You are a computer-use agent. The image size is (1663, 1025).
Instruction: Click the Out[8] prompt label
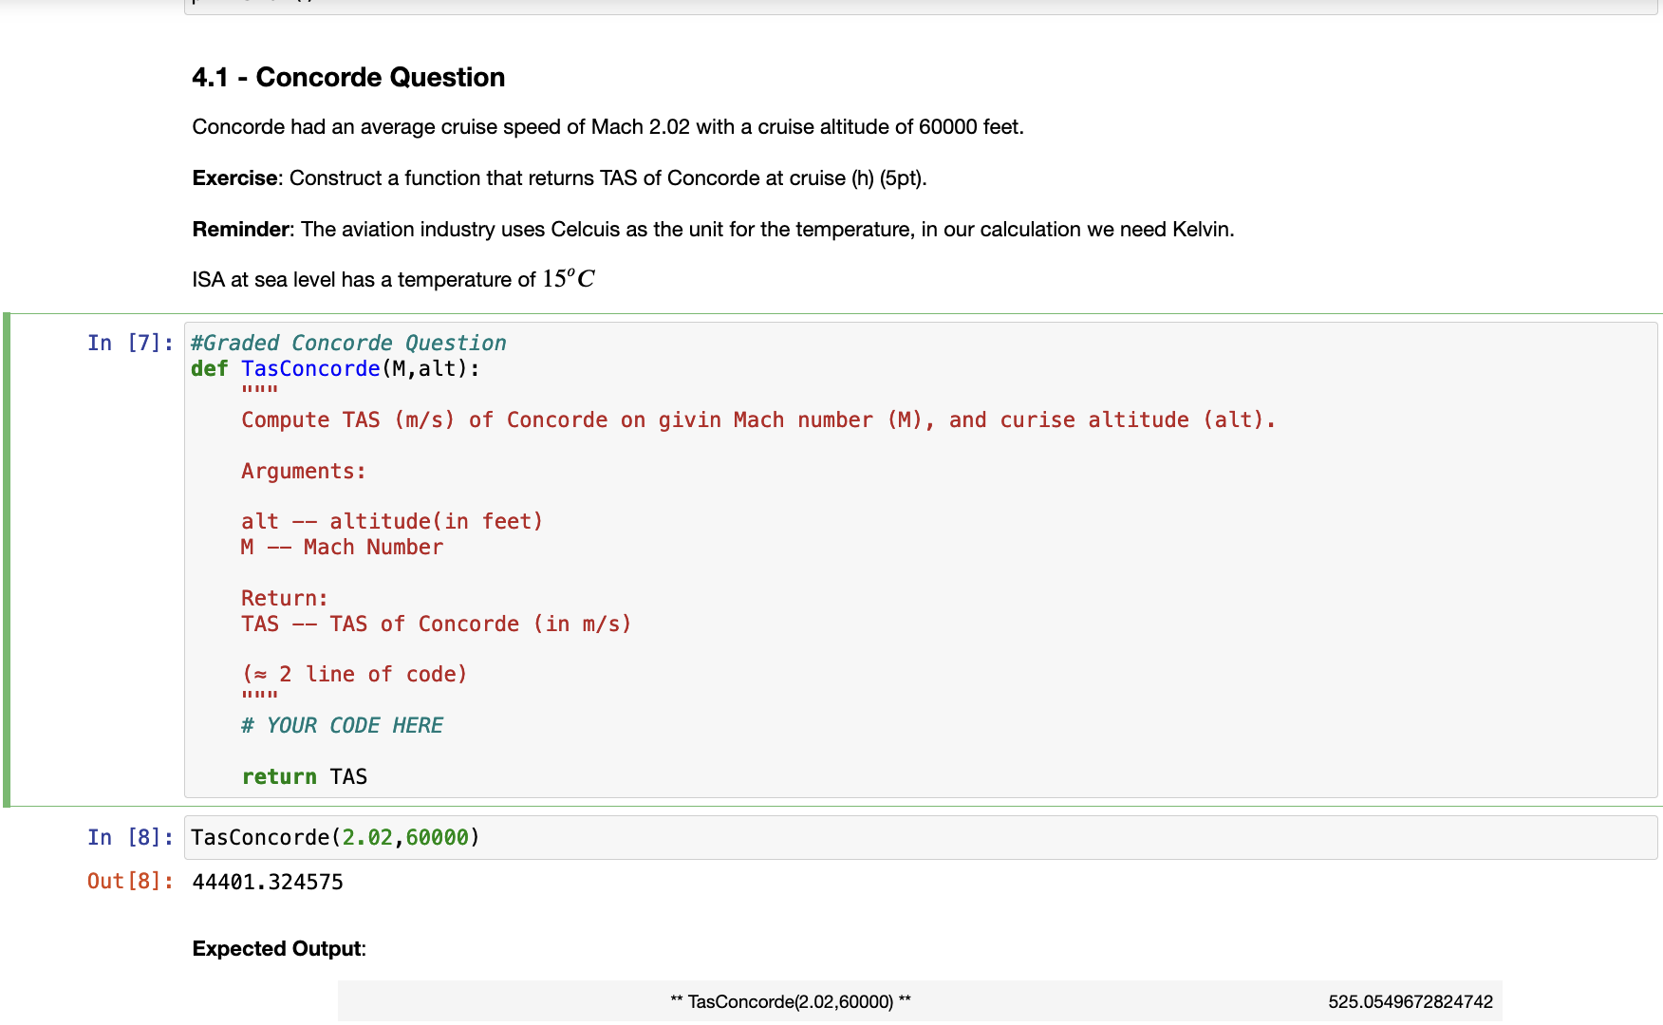128,882
